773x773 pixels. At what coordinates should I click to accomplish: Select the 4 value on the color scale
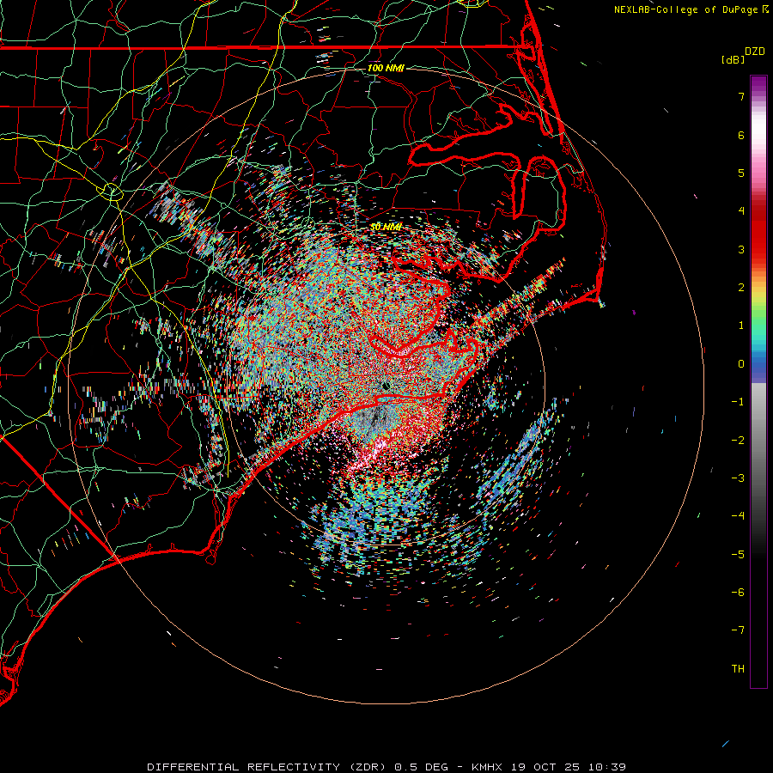(741, 211)
